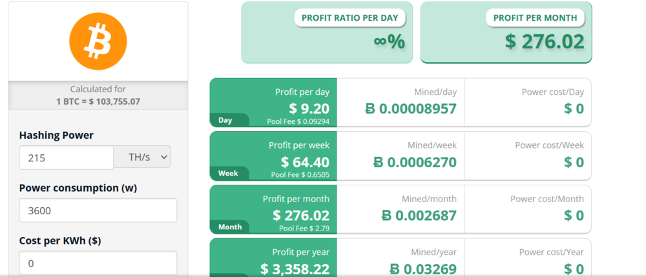Screen dimensions: 646x277
Task: Click the Profit Per Month summary card
Action: tap(506, 32)
